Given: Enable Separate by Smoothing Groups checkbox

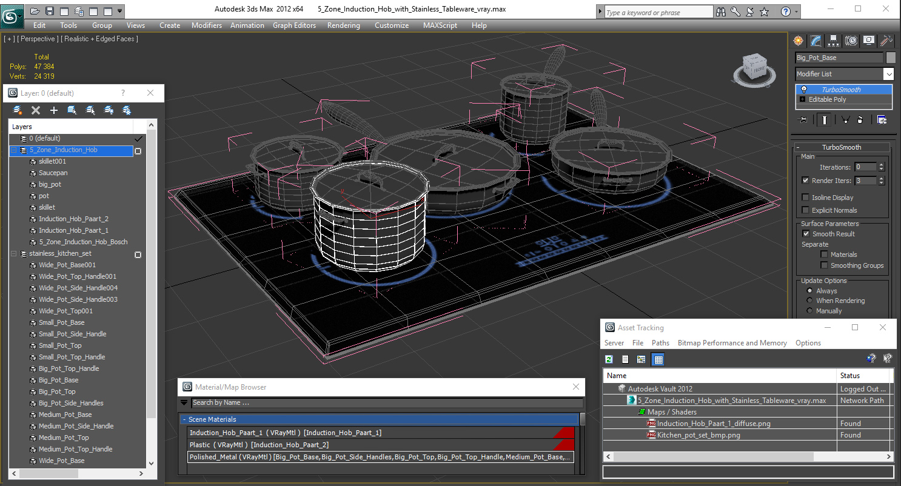Looking at the screenshot, I should (824, 265).
